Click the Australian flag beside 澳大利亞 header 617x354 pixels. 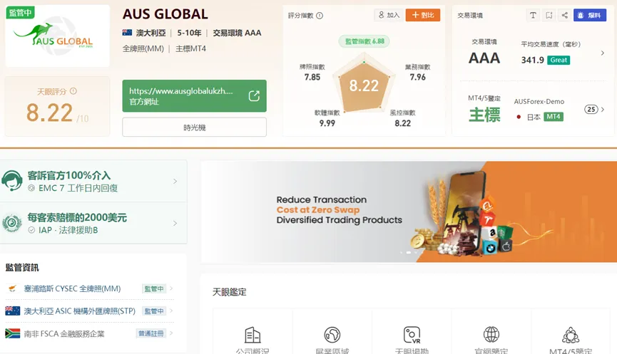(127, 33)
